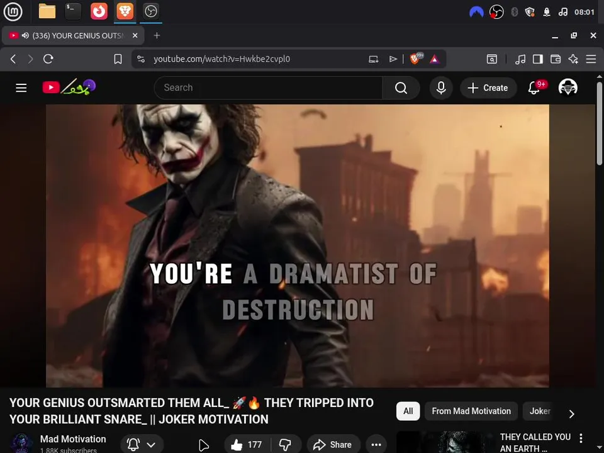Open the Brave main hamburger menu
The height and width of the screenshot is (453, 604).
coord(591,59)
